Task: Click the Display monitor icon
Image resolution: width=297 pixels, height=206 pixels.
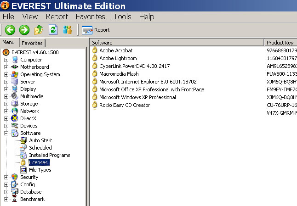Action: (15, 89)
